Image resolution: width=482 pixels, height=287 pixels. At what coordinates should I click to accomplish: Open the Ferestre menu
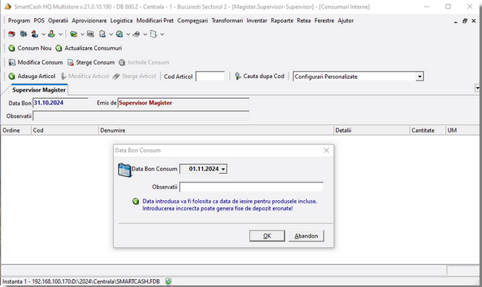tap(324, 21)
